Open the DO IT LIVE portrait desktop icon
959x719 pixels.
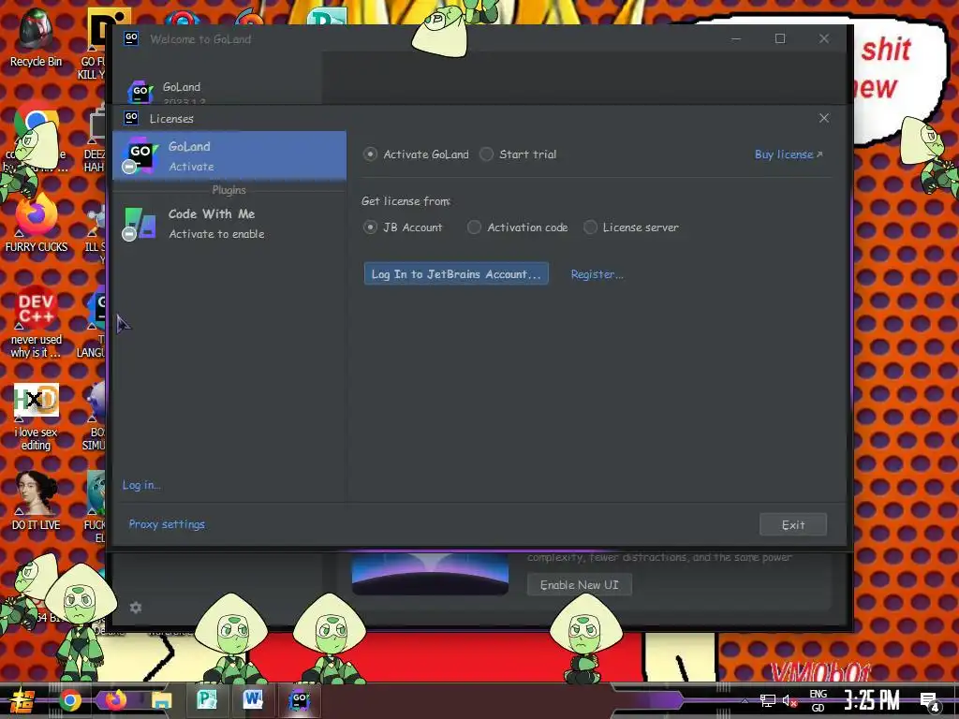(x=37, y=502)
